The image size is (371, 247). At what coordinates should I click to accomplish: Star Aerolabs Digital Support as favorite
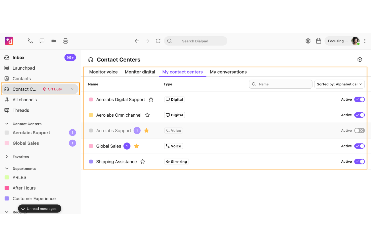coord(151,100)
